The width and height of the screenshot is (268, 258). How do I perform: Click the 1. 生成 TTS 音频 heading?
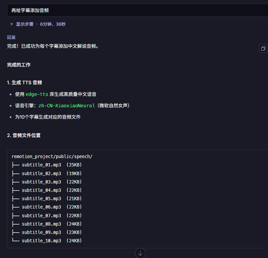(24, 83)
